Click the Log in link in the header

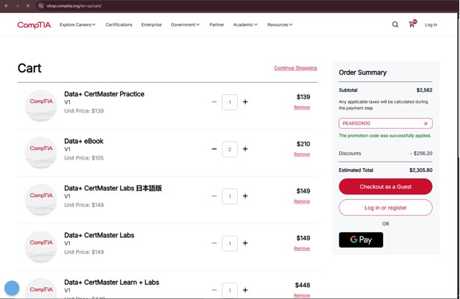431,24
